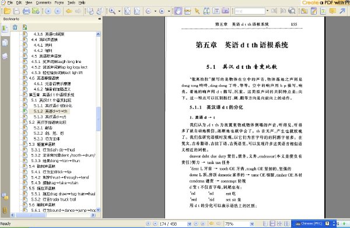Select bookmark 5.4.2 thrust→through→tend
The image size is (350, 228).
(60, 177)
